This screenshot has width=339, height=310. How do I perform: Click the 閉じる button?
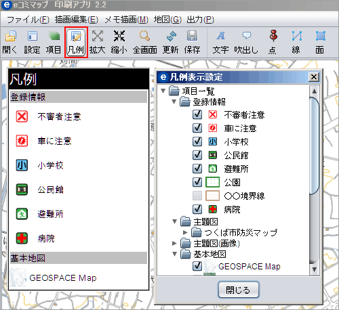pyautogui.click(x=239, y=290)
